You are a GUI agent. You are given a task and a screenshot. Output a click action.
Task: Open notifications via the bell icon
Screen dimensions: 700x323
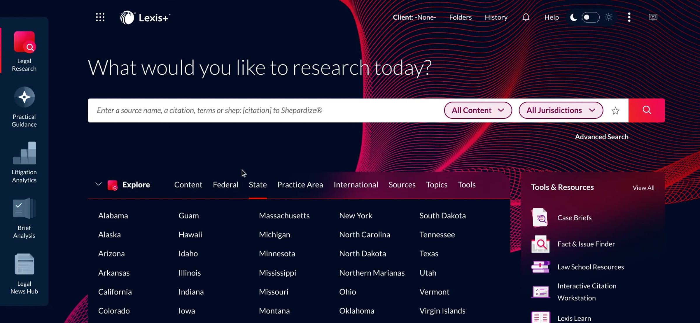click(x=526, y=17)
